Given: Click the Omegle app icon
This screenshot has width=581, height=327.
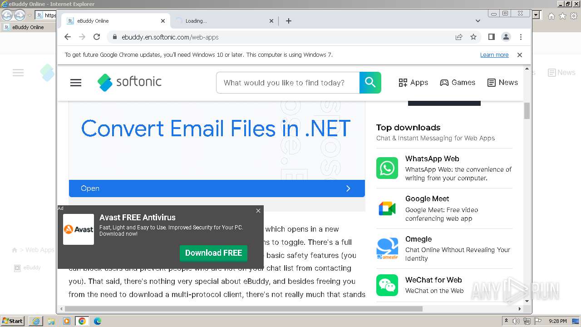Looking at the screenshot, I should click(387, 248).
